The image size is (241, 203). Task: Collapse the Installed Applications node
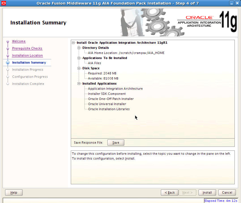pyautogui.click(x=79, y=83)
